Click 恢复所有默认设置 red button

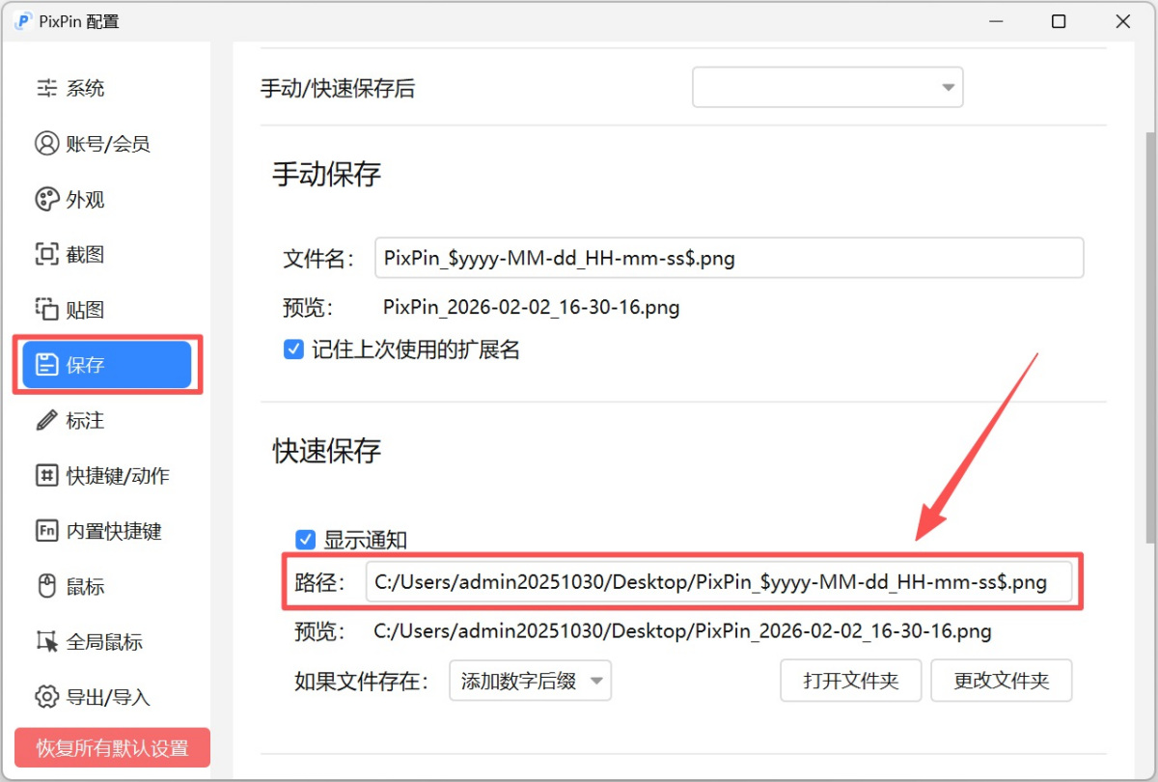[x=112, y=748]
